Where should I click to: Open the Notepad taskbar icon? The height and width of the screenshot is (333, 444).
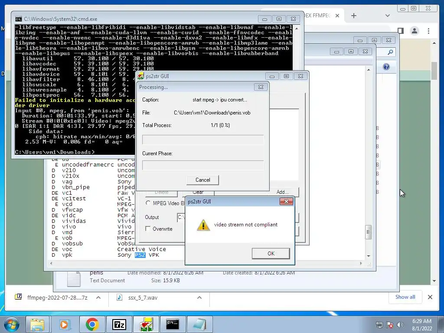[200, 324]
